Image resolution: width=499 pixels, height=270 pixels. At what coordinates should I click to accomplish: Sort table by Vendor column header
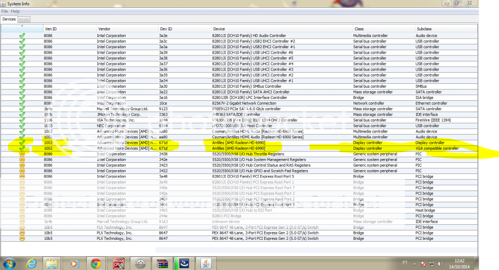pyautogui.click(x=103, y=29)
